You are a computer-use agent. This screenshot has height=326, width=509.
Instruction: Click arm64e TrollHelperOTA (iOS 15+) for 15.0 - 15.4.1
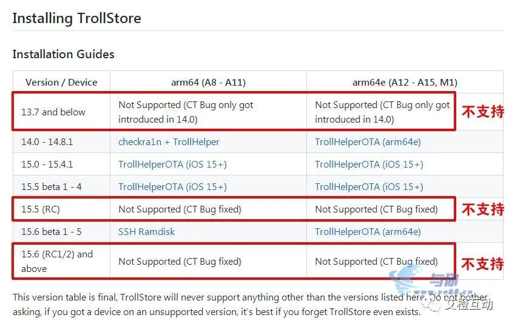(x=369, y=165)
